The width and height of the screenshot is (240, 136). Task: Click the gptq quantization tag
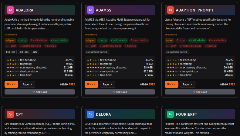pyautogui.click(x=35, y=52)
